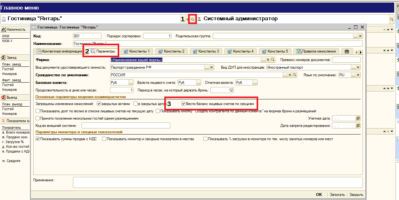The height and width of the screenshot is (200, 399).
Task: Save changes with Записать button
Action: [x=337, y=195]
